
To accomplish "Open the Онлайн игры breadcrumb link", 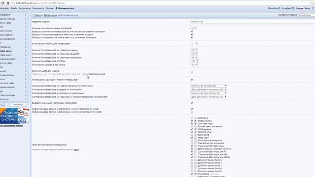I will point(50,15).
